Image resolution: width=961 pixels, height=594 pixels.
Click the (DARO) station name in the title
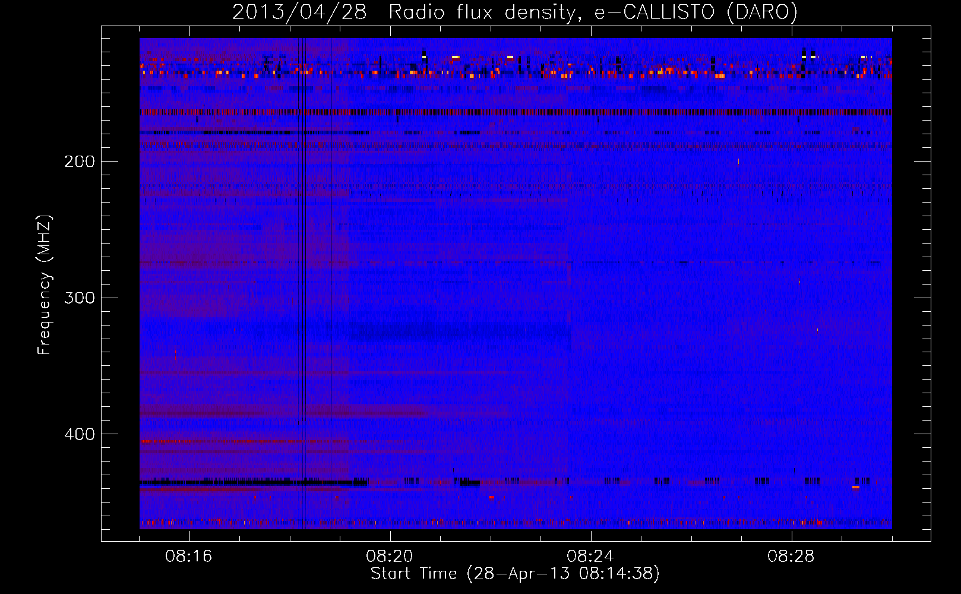point(762,12)
